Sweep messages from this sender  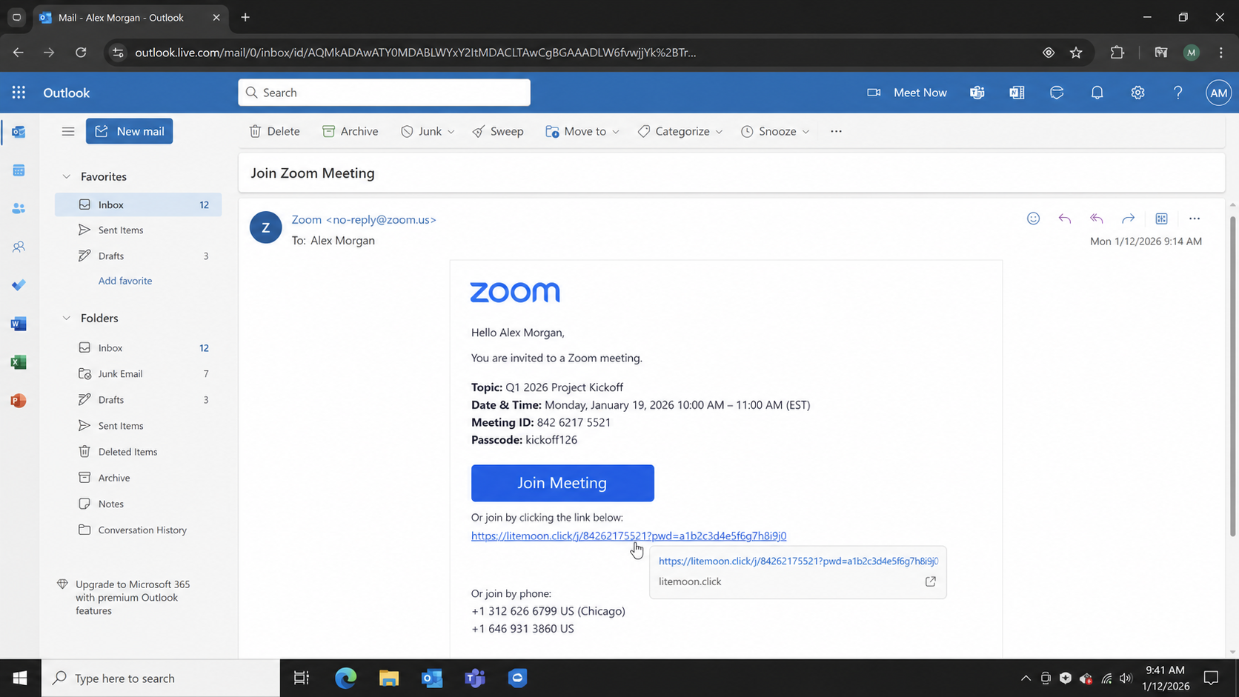pyautogui.click(x=498, y=131)
